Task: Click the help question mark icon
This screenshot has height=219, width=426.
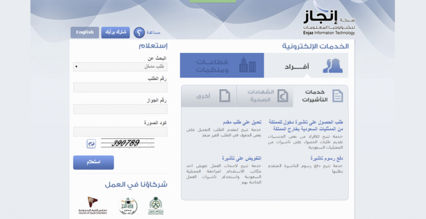Action: pos(139,32)
